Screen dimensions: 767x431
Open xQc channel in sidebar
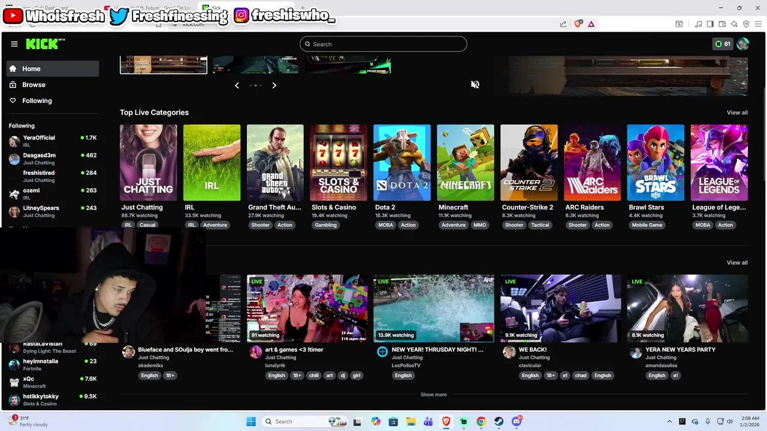53,383
